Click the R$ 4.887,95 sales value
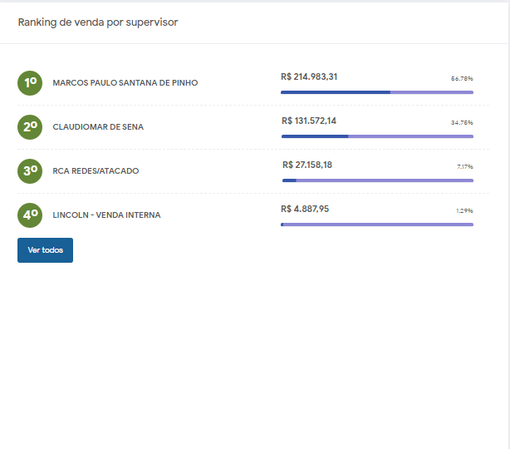Image resolution: width=510 pixels, height=449 pixels. click(x=305, y=209)
